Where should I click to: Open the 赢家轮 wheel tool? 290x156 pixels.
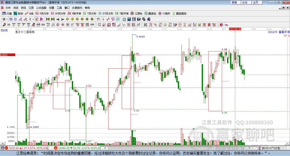[x=150, y=14]
